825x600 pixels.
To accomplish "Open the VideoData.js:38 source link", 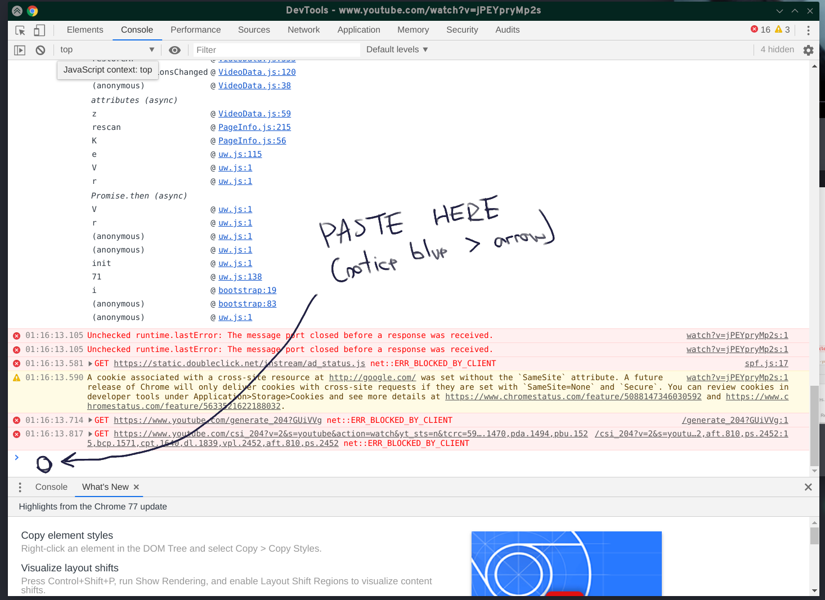I will click(255, 85).
